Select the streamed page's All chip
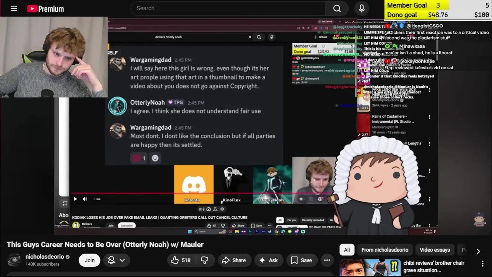 (280, 220)
